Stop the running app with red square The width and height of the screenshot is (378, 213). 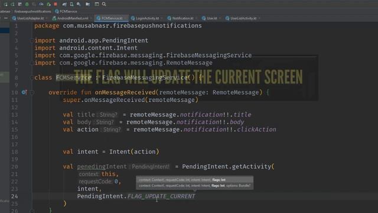click(x=56, y=4)
